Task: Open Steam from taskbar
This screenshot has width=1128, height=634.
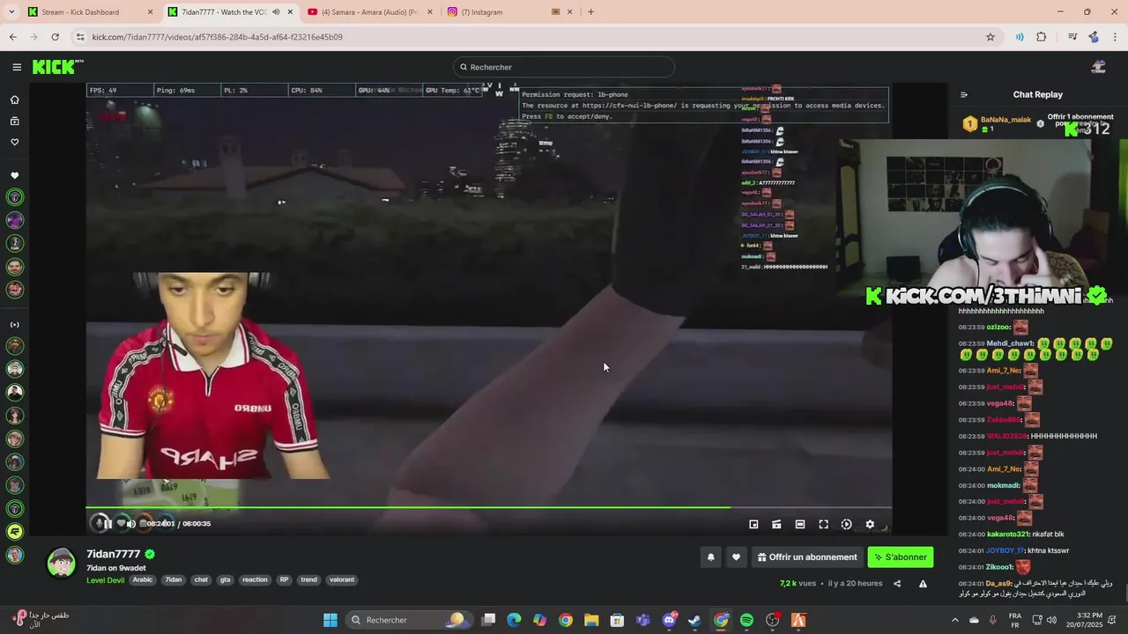Action: tap(694, 620)
